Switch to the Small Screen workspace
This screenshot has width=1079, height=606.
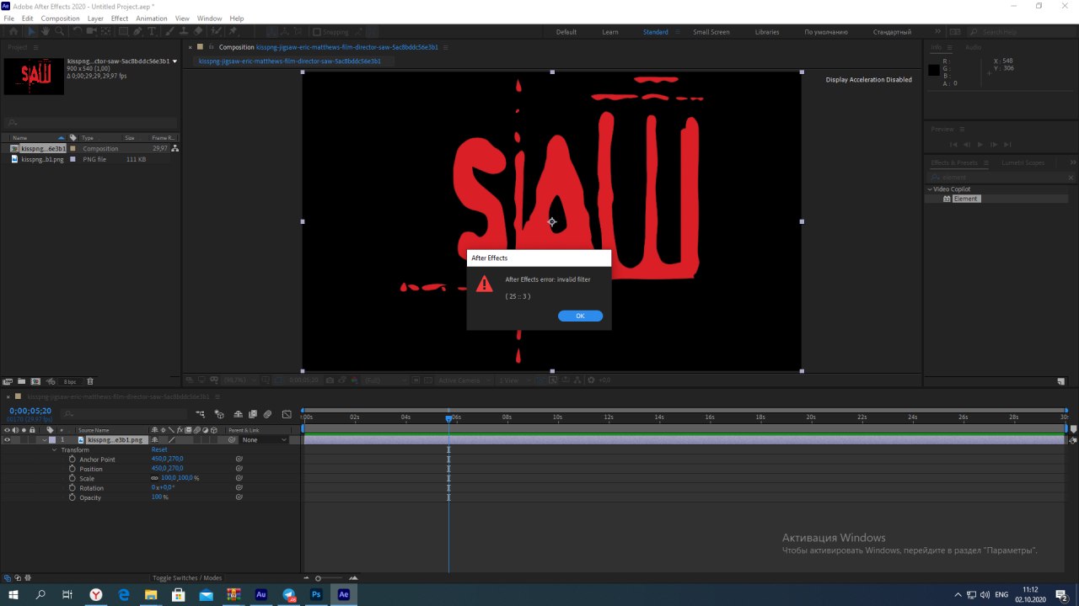711,32
